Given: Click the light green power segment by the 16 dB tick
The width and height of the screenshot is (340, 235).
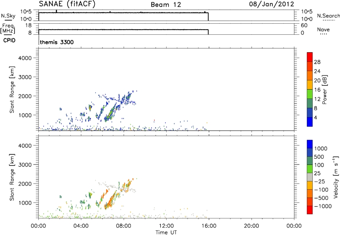Looking at the screenshot, I should coord(310,94).
